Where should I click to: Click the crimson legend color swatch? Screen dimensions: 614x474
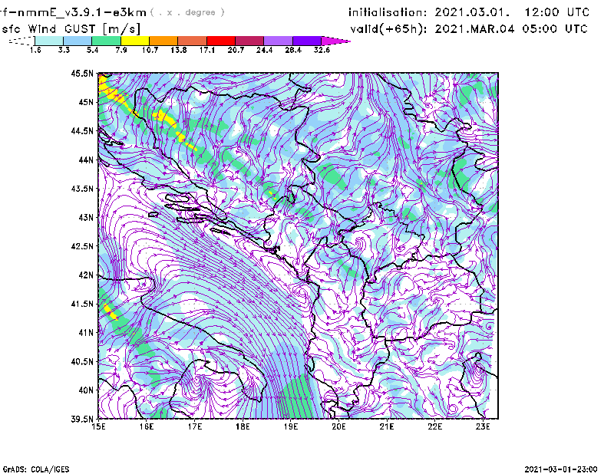249,41
